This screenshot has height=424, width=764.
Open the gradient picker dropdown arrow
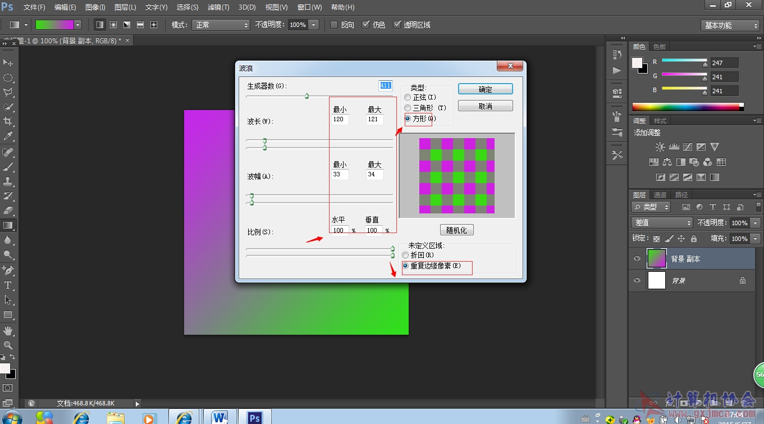77,25
